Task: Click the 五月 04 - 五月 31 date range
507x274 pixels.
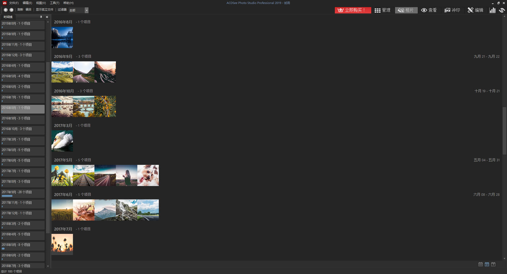Action: pyautogui.click(x=486, y=160)
